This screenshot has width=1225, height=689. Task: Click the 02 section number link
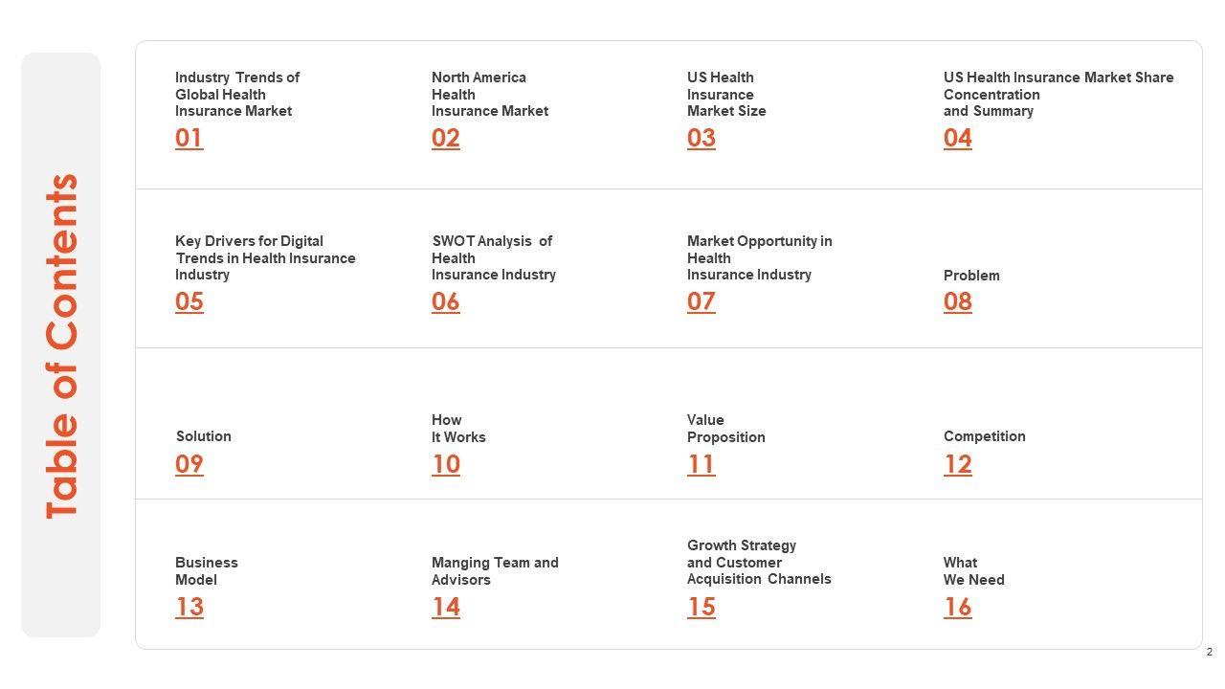point(445,138)
